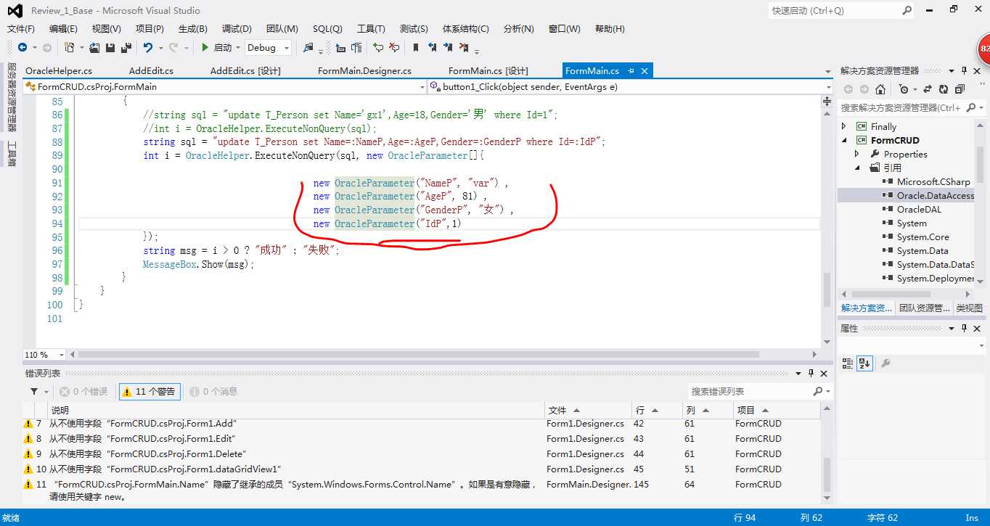The height and width of the screenshot is (526, 990).
Task: Toggle bookmark using the bookmark toolbar icon
Action: 416,47
